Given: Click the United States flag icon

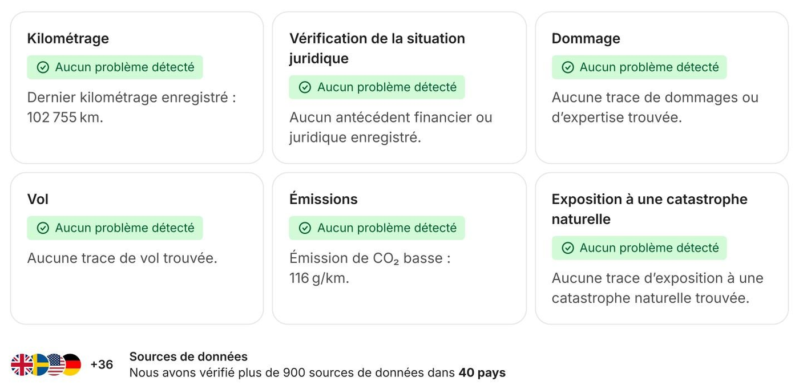Looking at the screenshot, I should 55,364.
